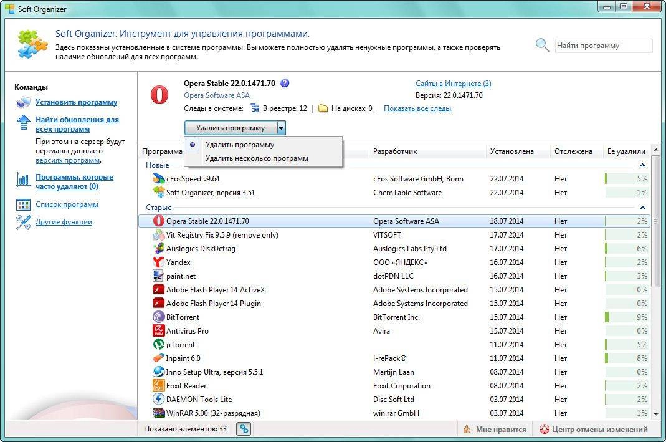
Task: Click the DAEMON Tools Lite icon
Action: 158,399
